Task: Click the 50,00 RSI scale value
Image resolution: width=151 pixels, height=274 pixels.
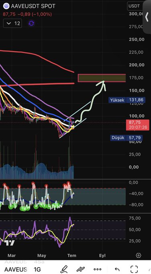Action: point(135,230)
